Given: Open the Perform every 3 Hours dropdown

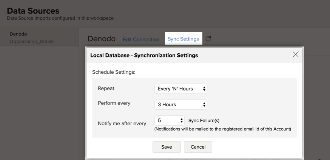Looking at the screenshot, I should [181, 104].
